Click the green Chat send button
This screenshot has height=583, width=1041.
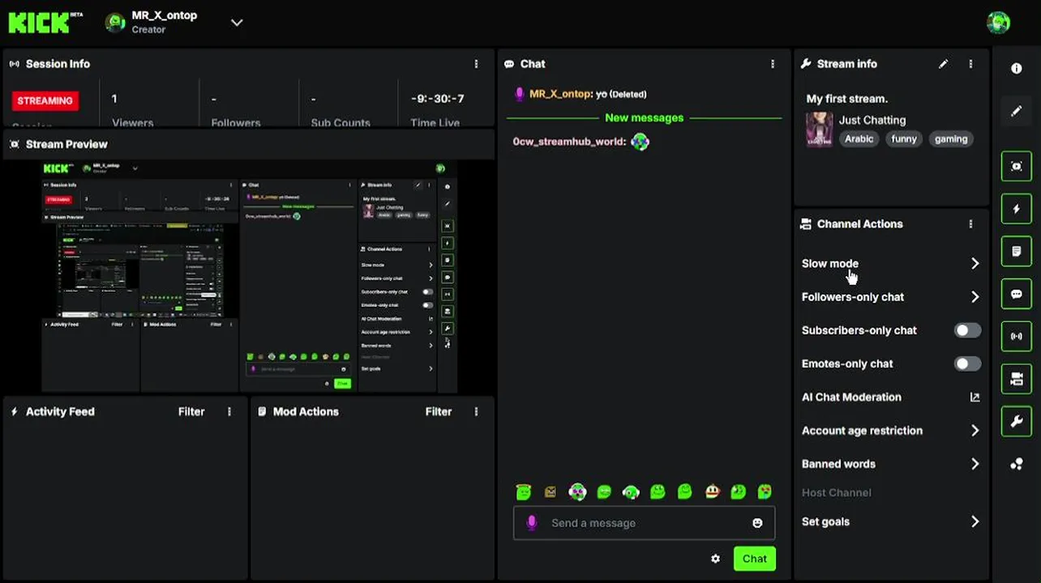pyautogui.click(x=754, y=559)
